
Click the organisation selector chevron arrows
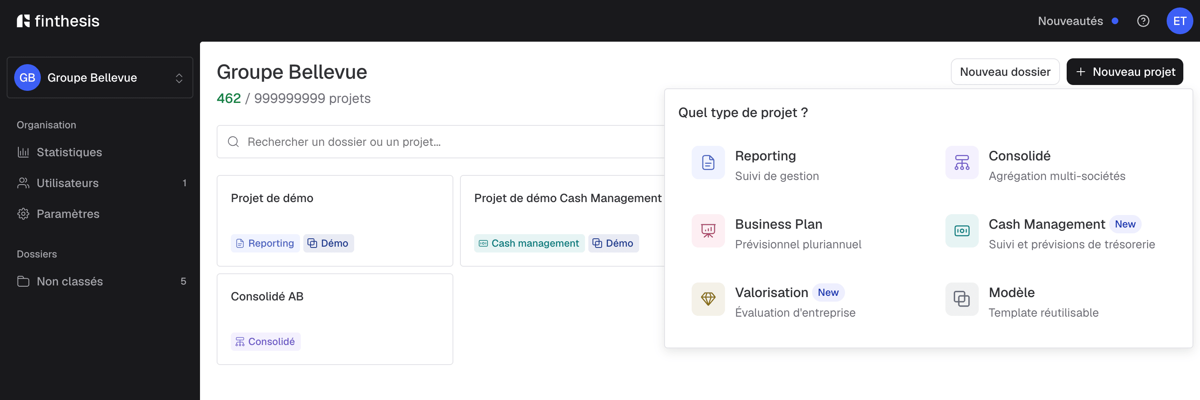(x=179, y=78)
